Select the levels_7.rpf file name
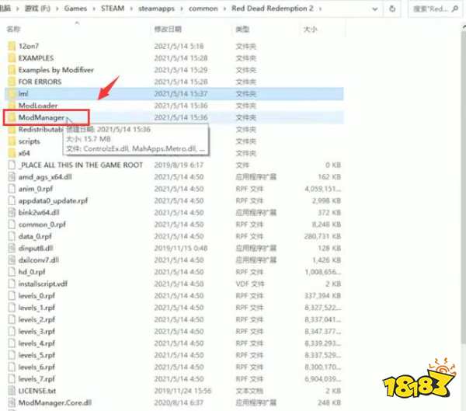This screenshot has width=466, height=411. [x=37, y=379]
